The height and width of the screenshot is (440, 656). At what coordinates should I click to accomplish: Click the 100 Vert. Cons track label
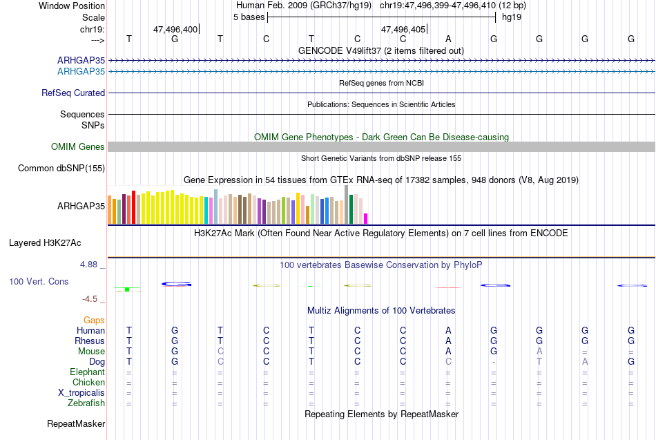click(x=39, y=281)
